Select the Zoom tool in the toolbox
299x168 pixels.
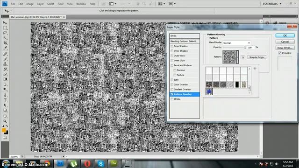pyautogui.click(x=5, y=121)
